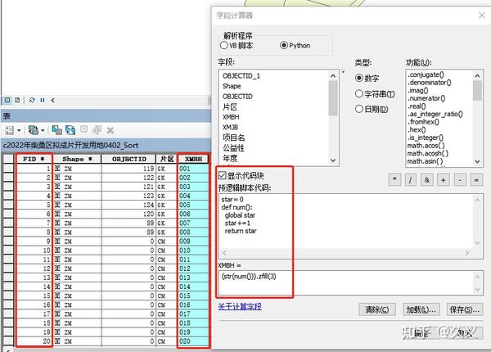Viewport: 491px width, 352px height.
Task: Select the VB 脚本 parser option
Action: click(223, 45)
